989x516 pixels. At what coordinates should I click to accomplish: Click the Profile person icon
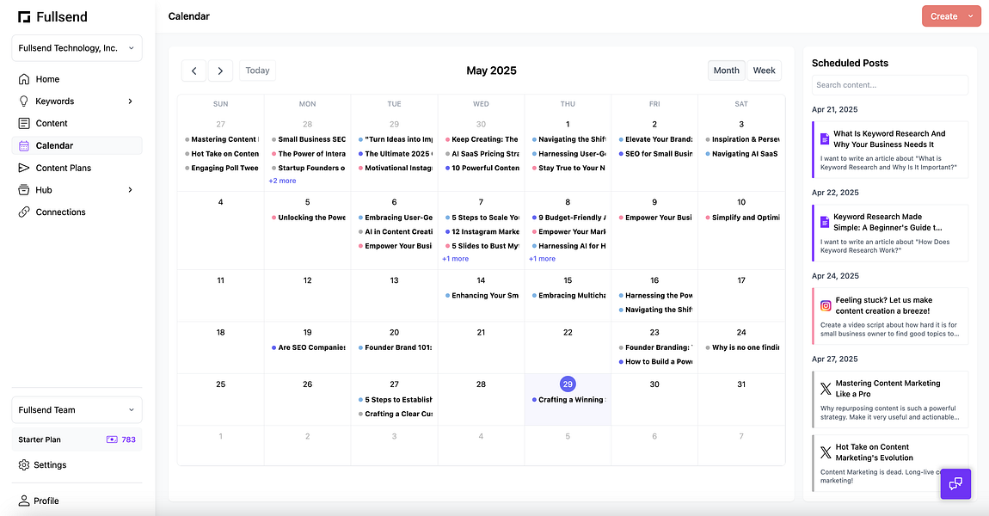(x=24, y=501)
